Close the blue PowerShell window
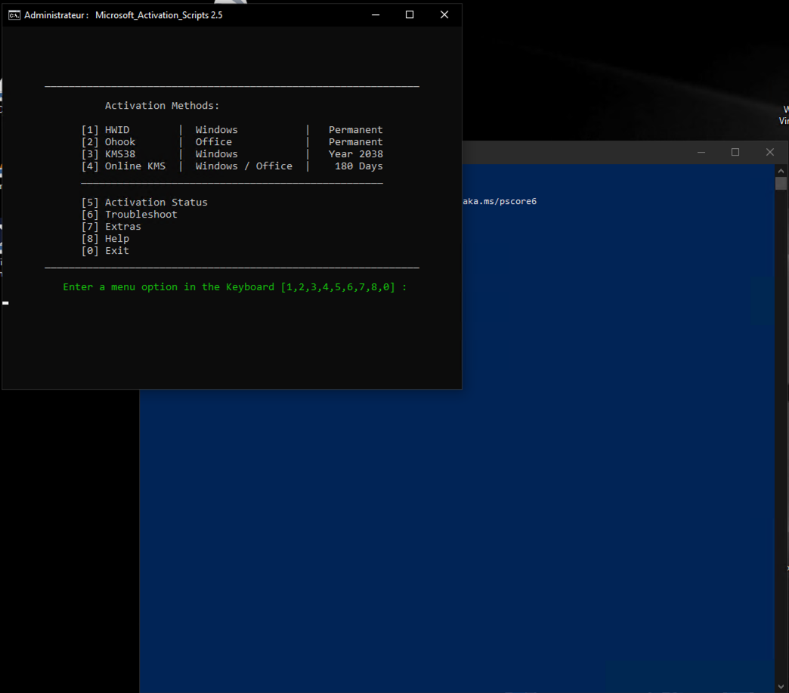The width and height of the screenshot is (789, 693). 769,153
